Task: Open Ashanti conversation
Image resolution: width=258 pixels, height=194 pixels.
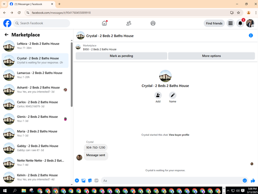Action: click(35, 90)
